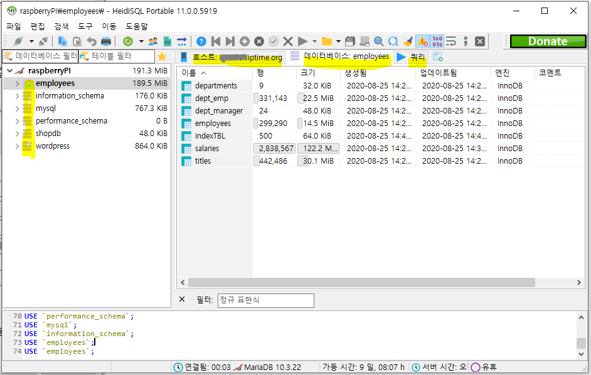The image size is (591, 375).
Task: Focus the database filter field
Action: [40, 56]
